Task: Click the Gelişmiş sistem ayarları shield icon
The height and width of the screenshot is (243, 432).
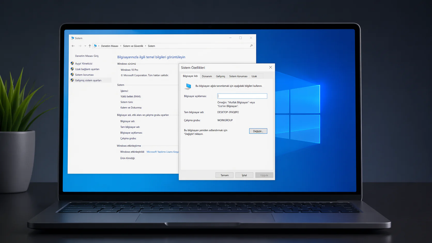Action: point(72,80)
